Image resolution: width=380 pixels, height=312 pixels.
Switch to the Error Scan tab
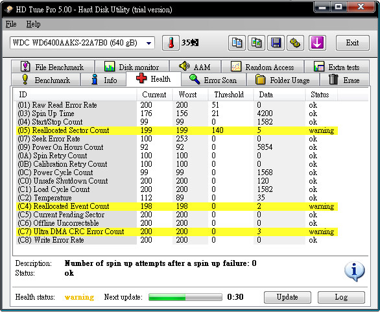pos(214,80)
